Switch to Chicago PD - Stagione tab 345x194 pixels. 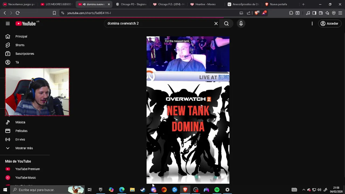click(132, 4)
